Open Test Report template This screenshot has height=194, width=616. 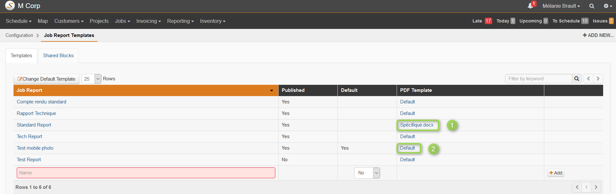tap(29, 160)
